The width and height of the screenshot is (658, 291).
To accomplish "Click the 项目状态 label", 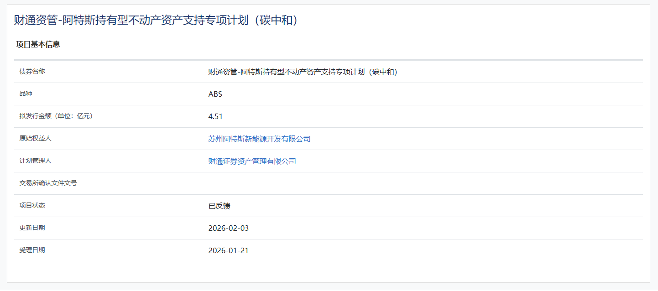I will (32, 205).
